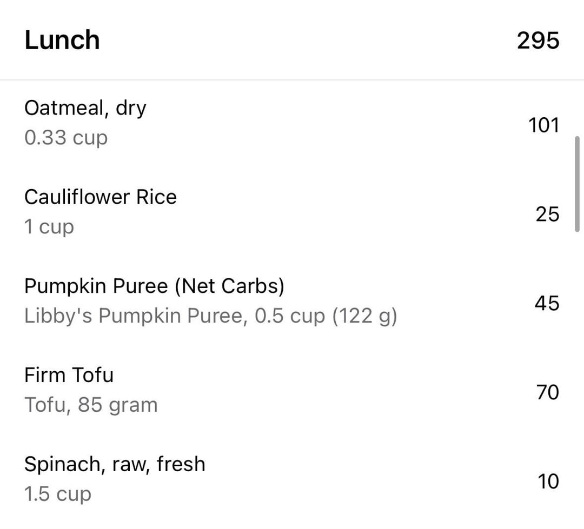The width and height of the screenshot is (584, 529).
Task: Tap the Libby's Pumpkin Puree brand text
Action: click(135, 316)
